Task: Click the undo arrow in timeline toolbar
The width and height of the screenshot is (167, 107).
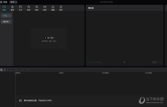Action: click(x=11, y=70)
